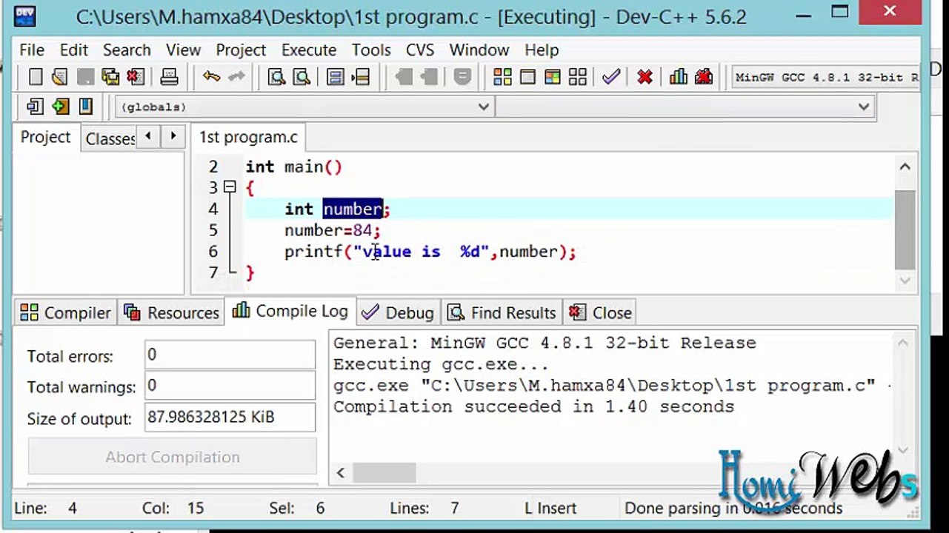
Task: Click the Find magnifier icon
Action: tap(277, 77)
